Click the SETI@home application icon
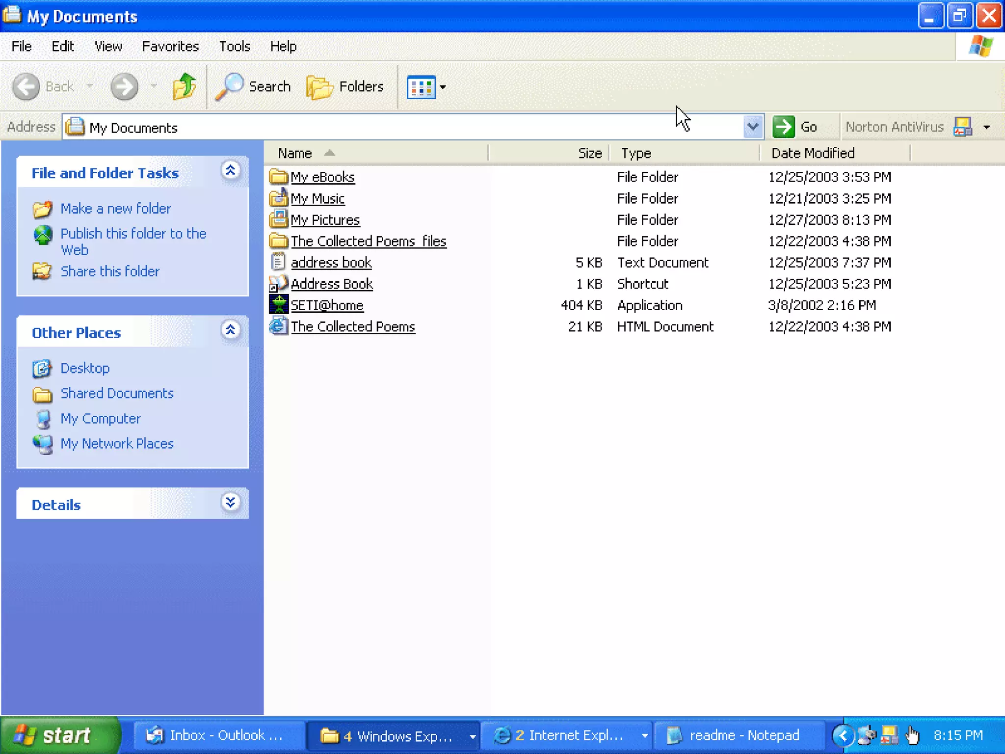 [x=279, y=305]
